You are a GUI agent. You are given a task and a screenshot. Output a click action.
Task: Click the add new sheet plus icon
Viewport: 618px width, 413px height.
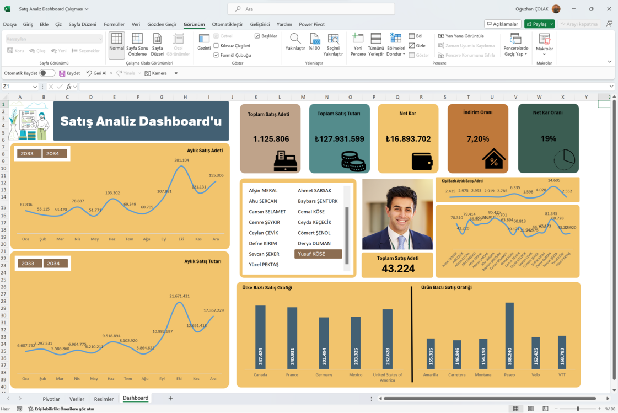(x=170, y=399)
